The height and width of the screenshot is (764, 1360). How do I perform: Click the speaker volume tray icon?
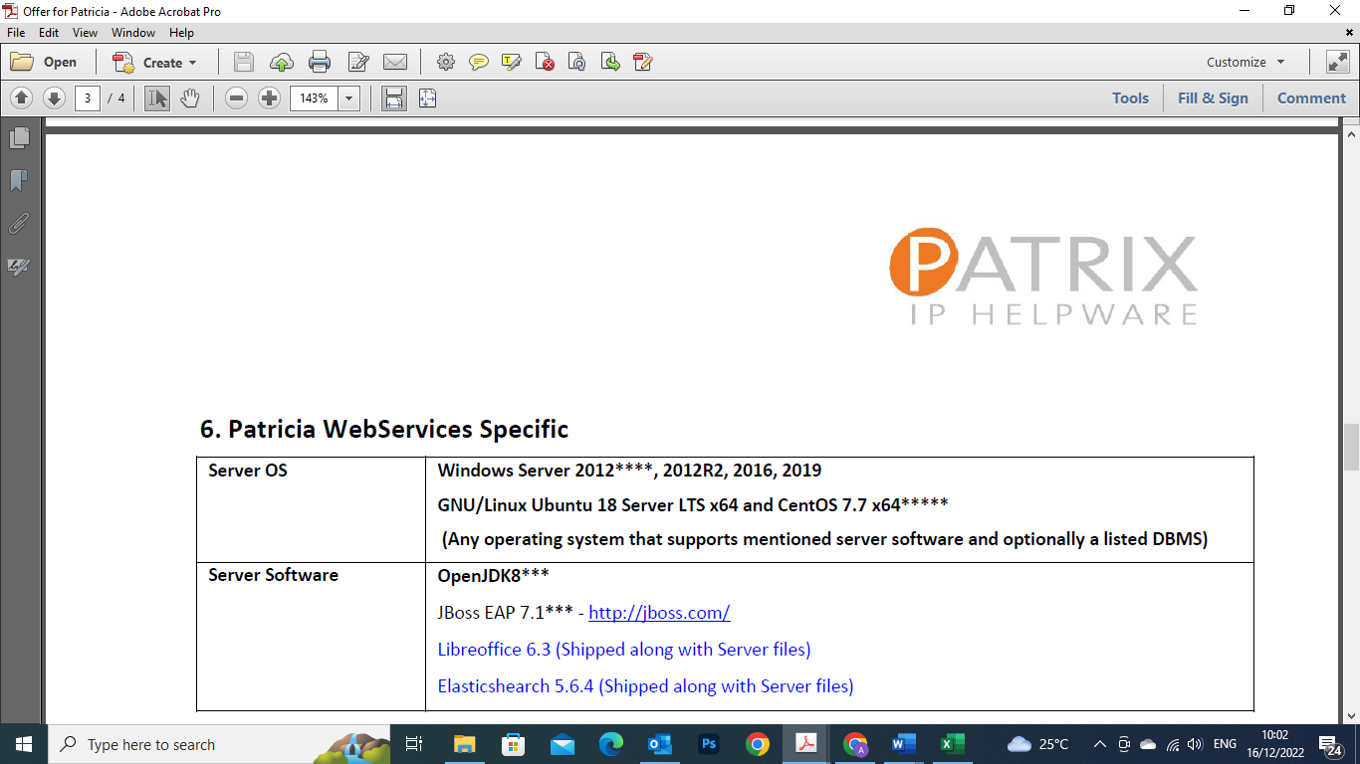tap(1196, 744)
